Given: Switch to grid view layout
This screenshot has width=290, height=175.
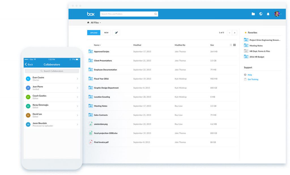Looking at the screenshot, I should click(234, 45).
